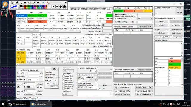Enable the move*5-3 checkbox
Image resolution: width=191 pixels, height=107 pixels.
pyautogui.click(x=64, y=78)
